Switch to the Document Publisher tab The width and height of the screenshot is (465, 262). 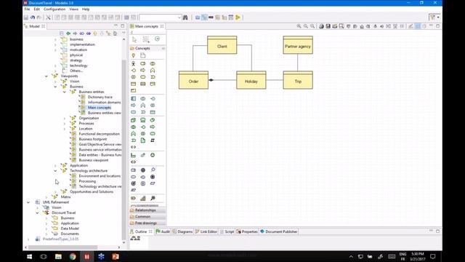(279, 231)
